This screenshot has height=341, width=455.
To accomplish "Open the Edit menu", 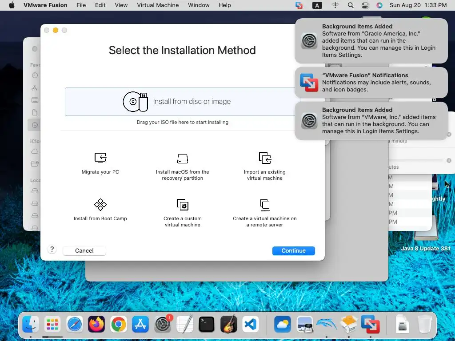I will 100,5.
